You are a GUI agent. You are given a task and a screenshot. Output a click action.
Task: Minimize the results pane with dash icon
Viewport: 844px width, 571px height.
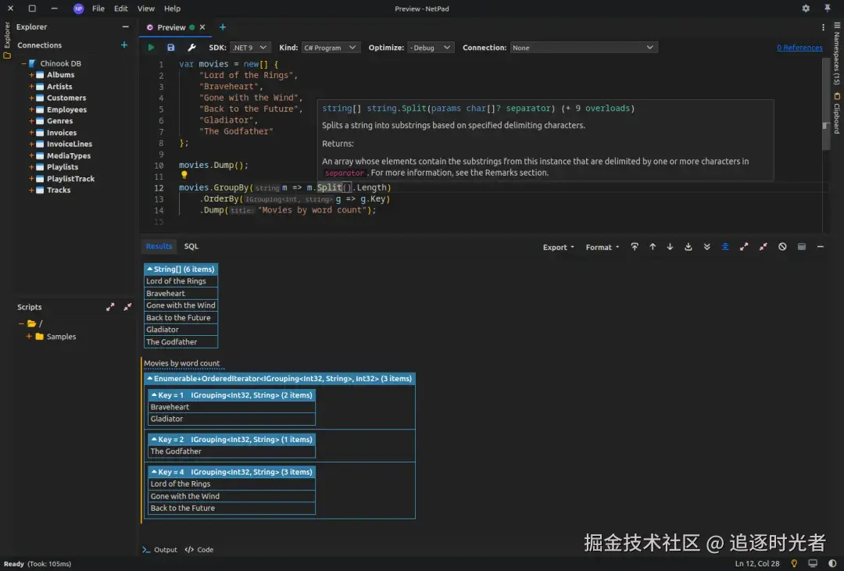(821, 247)
